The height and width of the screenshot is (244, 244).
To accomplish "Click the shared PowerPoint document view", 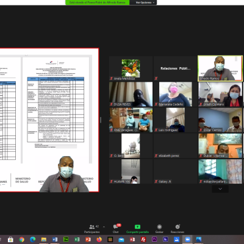I will (x=49, y=120).
